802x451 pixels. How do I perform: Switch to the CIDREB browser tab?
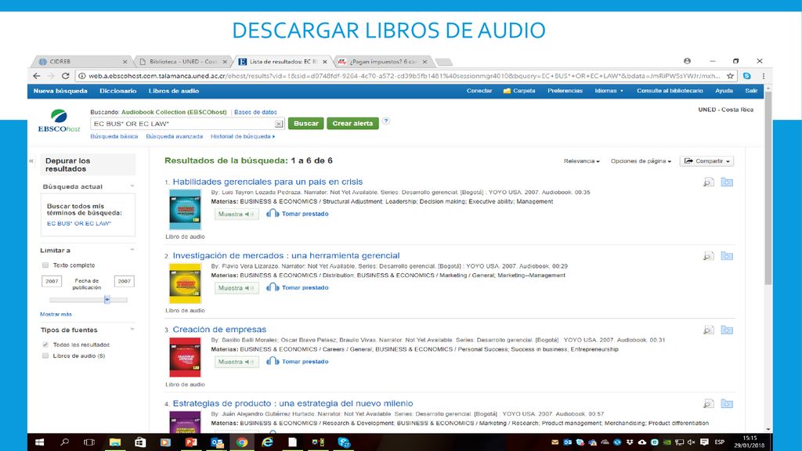tap(81, 61)
